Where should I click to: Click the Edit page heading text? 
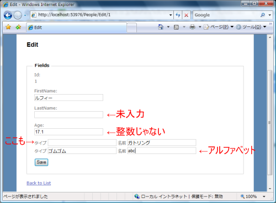(33, 45)
